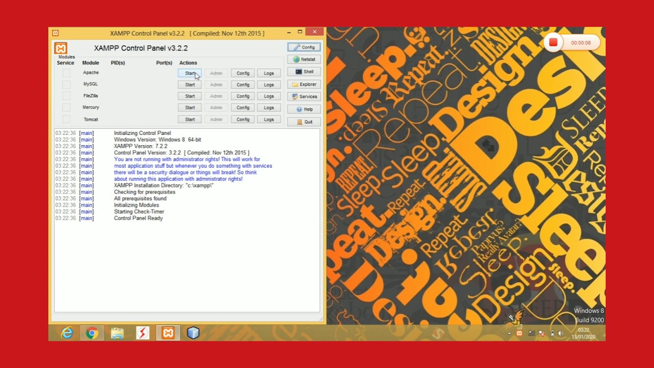Viewport: 654px width, 368px height.
Task: Open Config for the FileZilla module
Action: coord(243,96)
